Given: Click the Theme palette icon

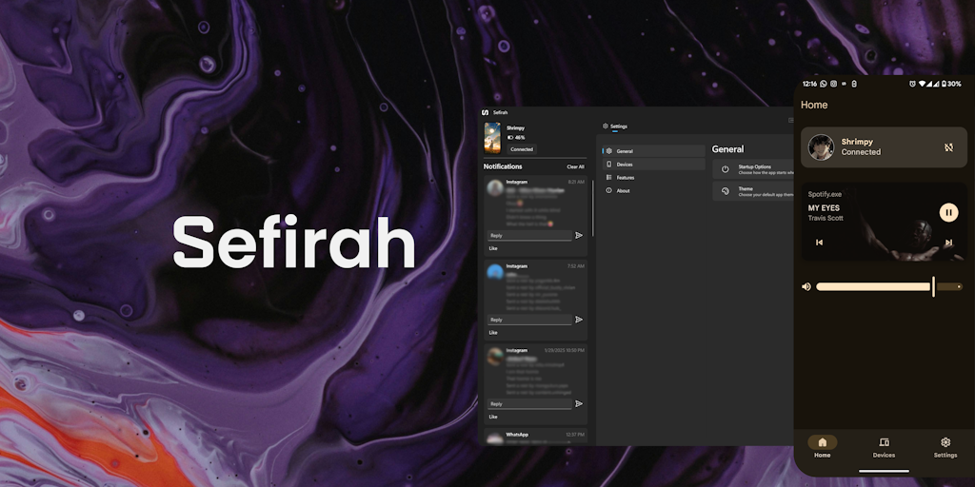Looking at the screenshot, I should pos(725,191).
